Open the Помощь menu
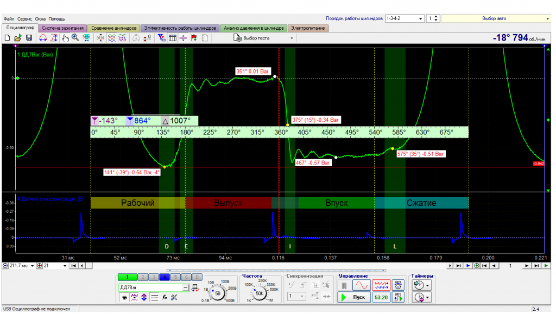Viewport: 556px width, 314px height. click(x=56, y=19)
